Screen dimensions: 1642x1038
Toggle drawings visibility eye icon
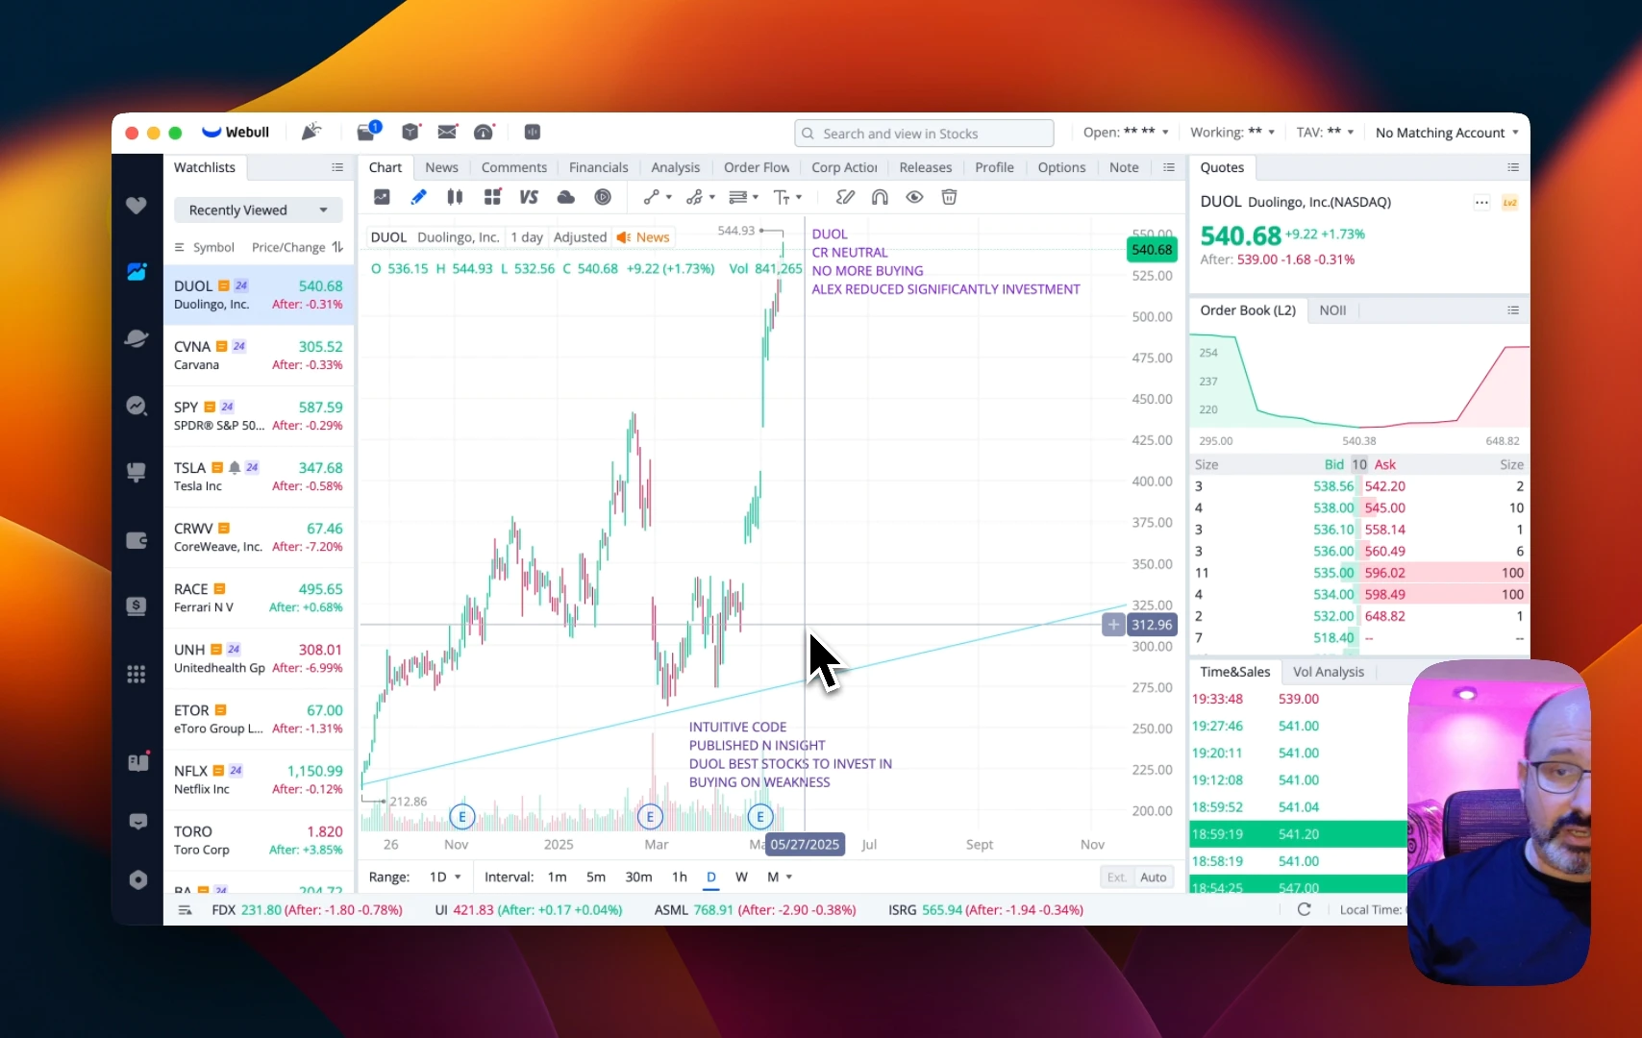pos(914,197)
